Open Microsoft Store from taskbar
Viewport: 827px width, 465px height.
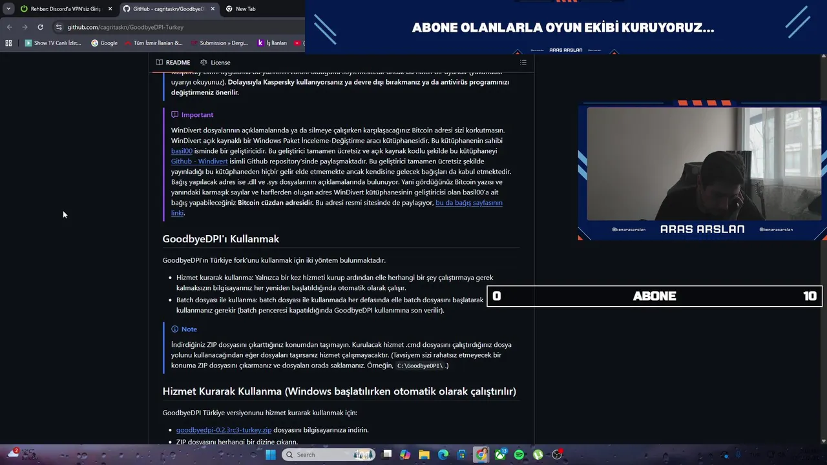pyautogui.click(x=462, y=455)
